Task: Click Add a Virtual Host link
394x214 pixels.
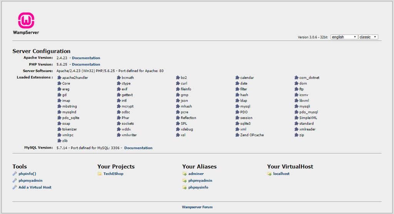Action: tap(35, 187)
